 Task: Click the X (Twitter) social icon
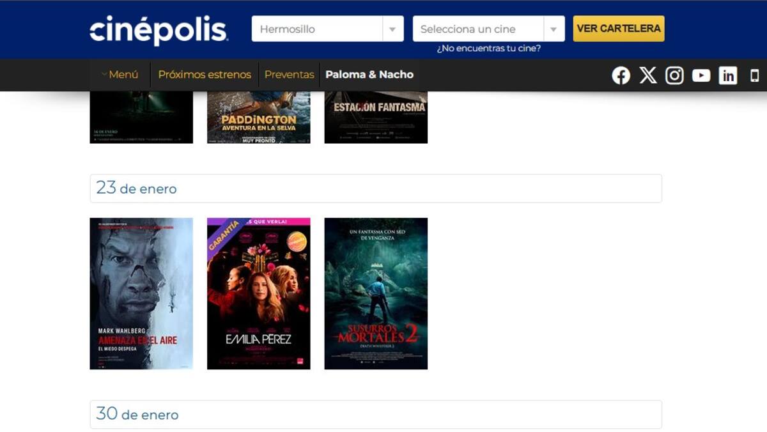(x=647, y=75)
